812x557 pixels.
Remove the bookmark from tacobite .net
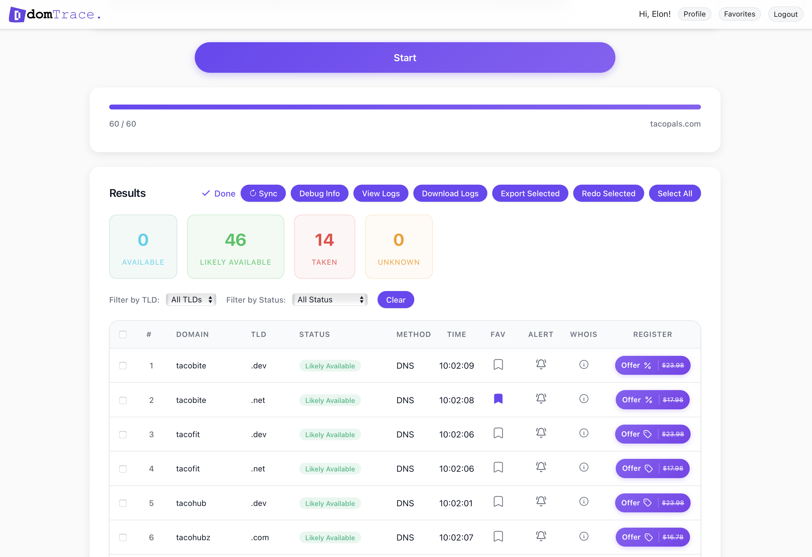pyautogui.click(x=498, y=398)
